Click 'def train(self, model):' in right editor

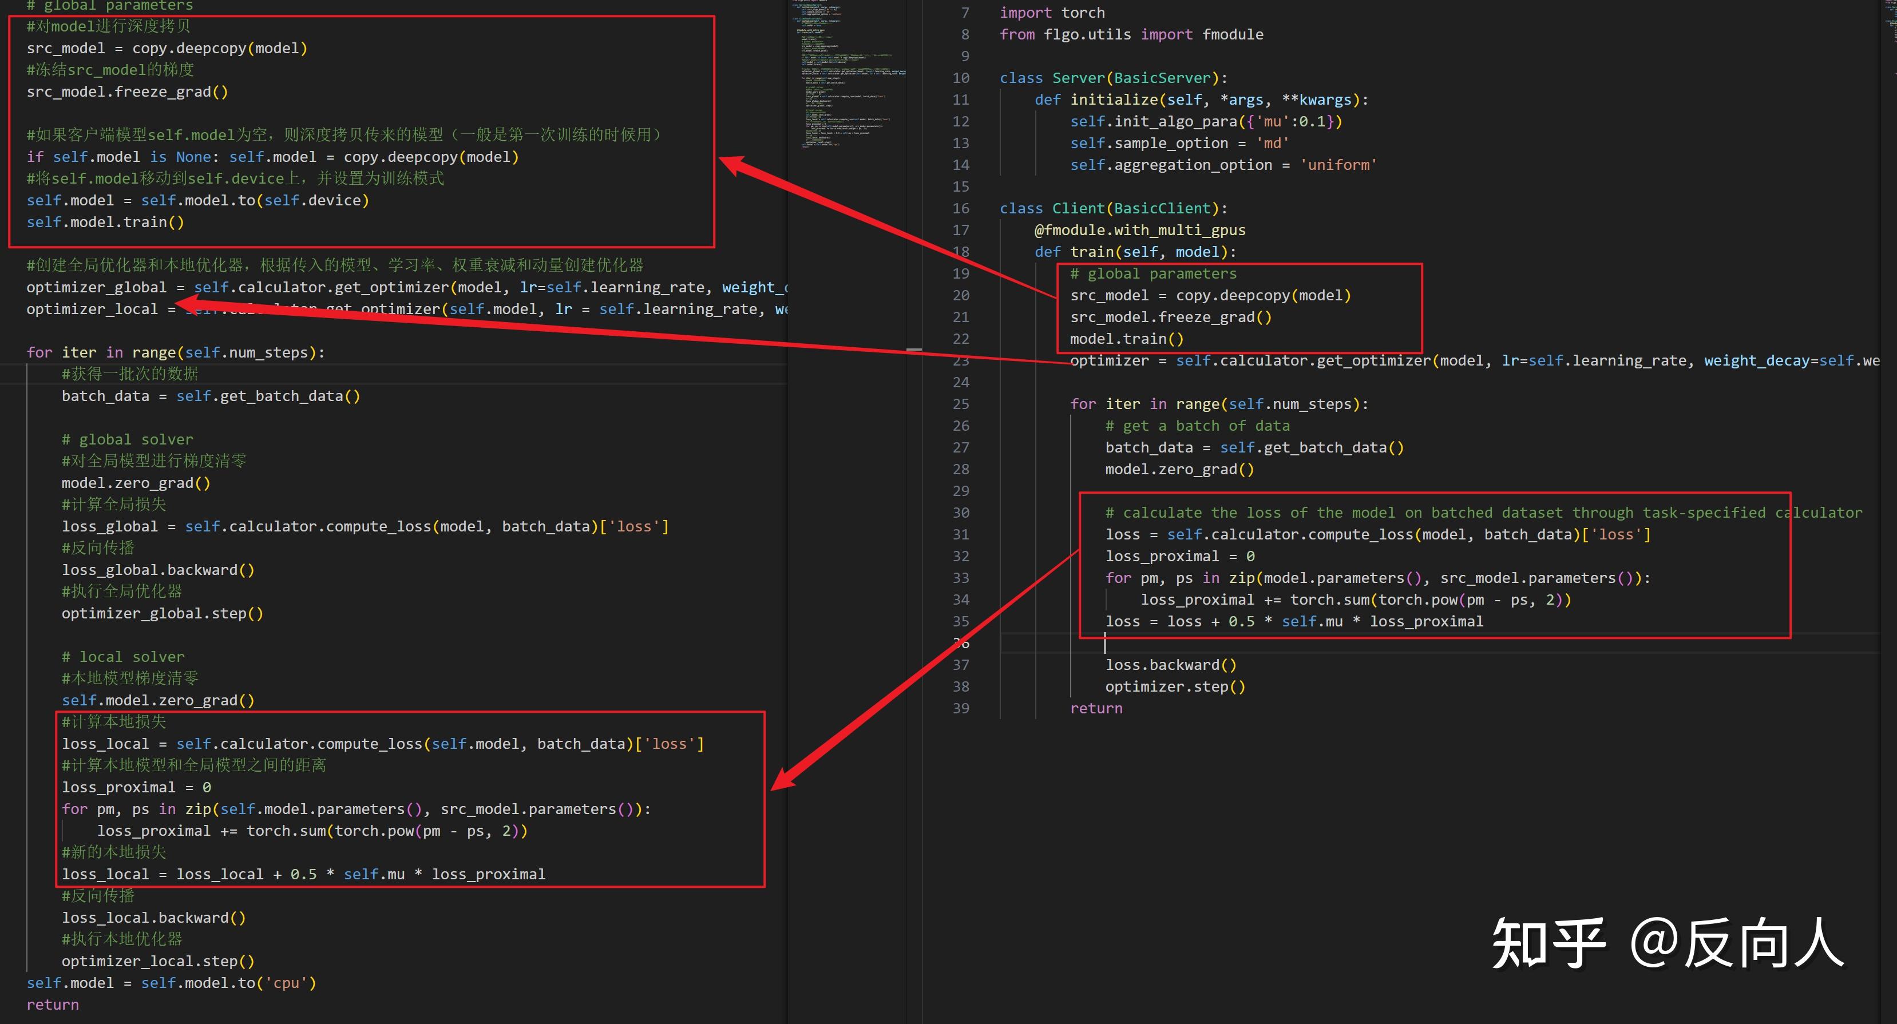coord(1134,252)
